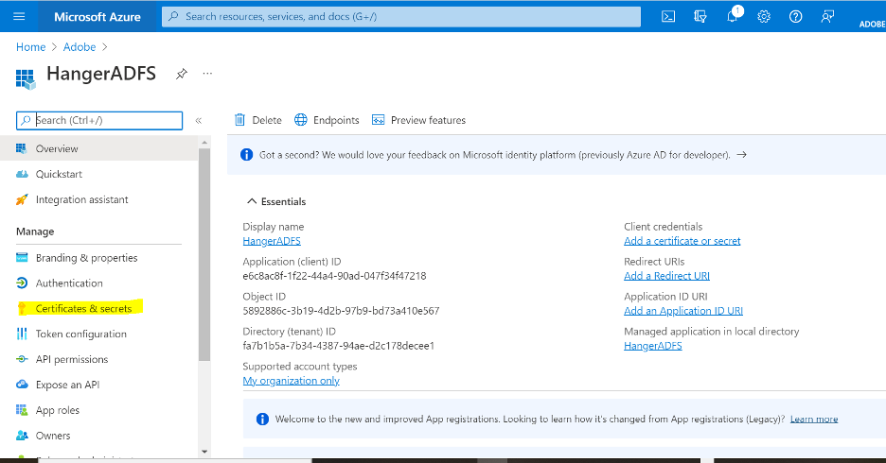This screenshot has width=886, height=463.
Task: Open the Feedback icon in the header
Action: [x=828, y=16]
